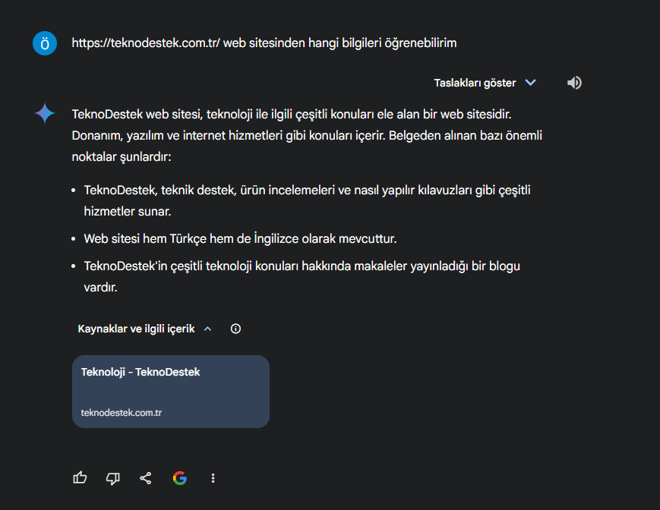Click the chevron beside Taslakları göster
This screenshot has width=660, height=510.
530,82
